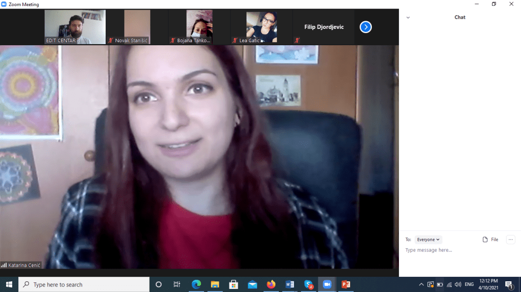Open PowerPoint from the taskbar
Image resolution: width=521 pixels, height=292 pixels.
click(345, 284)
